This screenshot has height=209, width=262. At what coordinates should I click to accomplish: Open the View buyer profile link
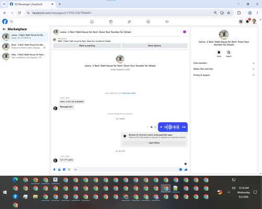tap(129, 93)
